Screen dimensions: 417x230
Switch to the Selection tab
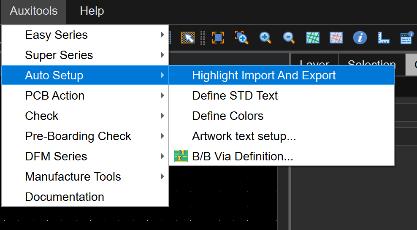point(371,64)
